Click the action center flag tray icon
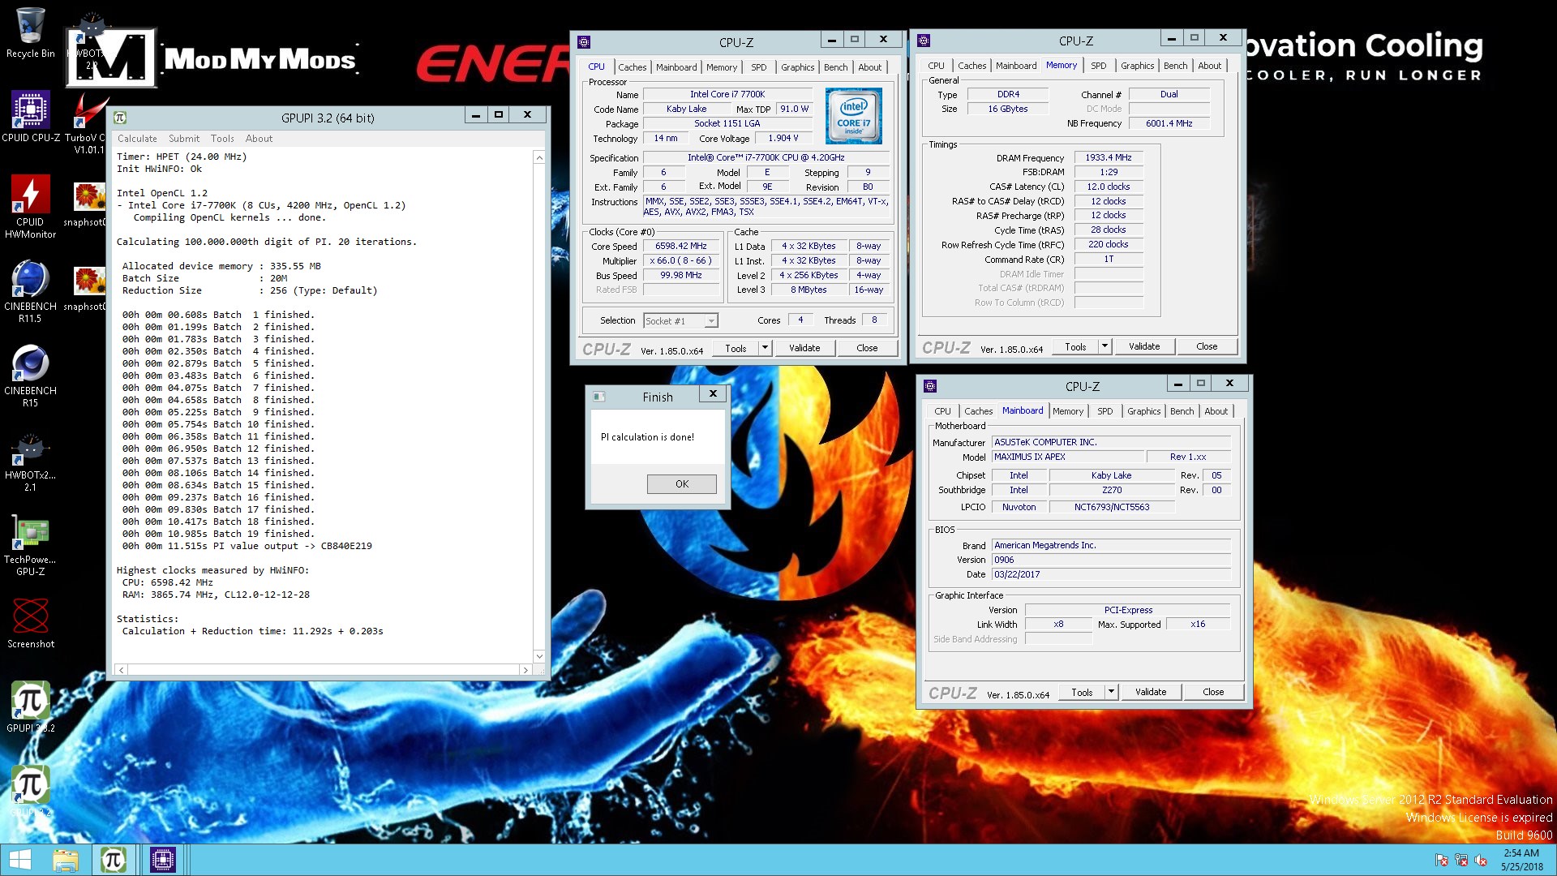 pyautogui.click(x=1441, y=861)
